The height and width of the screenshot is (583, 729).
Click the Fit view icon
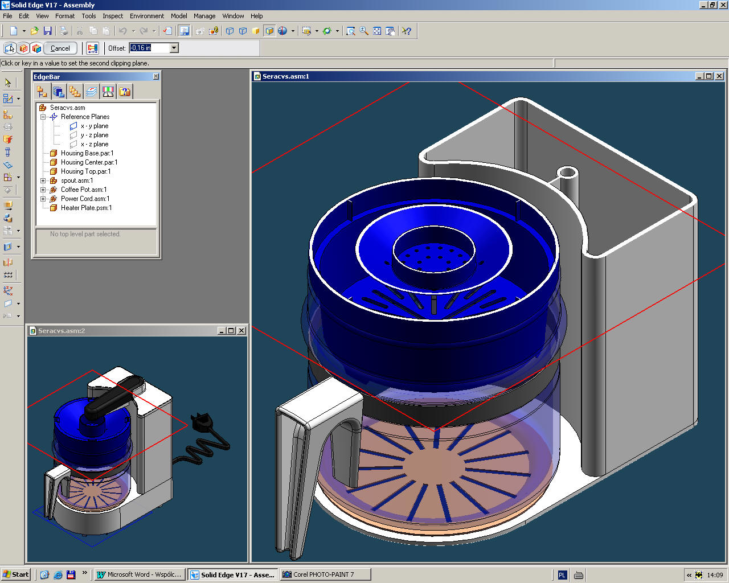[x=377, y=31]
